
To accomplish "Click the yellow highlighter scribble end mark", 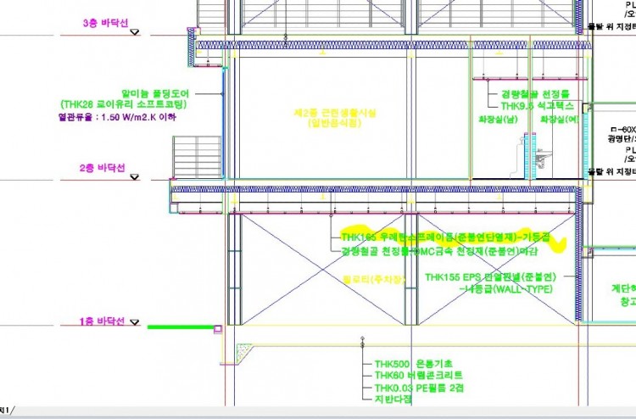I will pos(558,247).
